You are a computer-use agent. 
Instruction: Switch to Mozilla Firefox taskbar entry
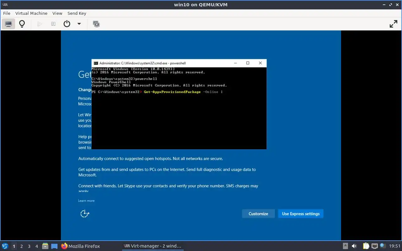click(x=81, y=246)
